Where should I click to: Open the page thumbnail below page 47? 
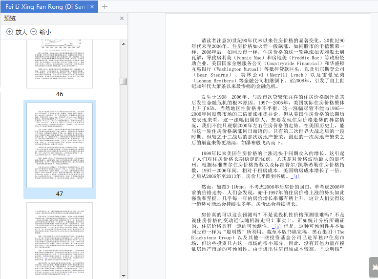tap(59, 247)
